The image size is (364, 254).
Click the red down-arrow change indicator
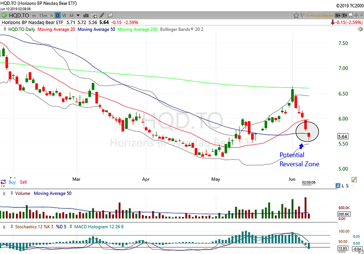333,23
